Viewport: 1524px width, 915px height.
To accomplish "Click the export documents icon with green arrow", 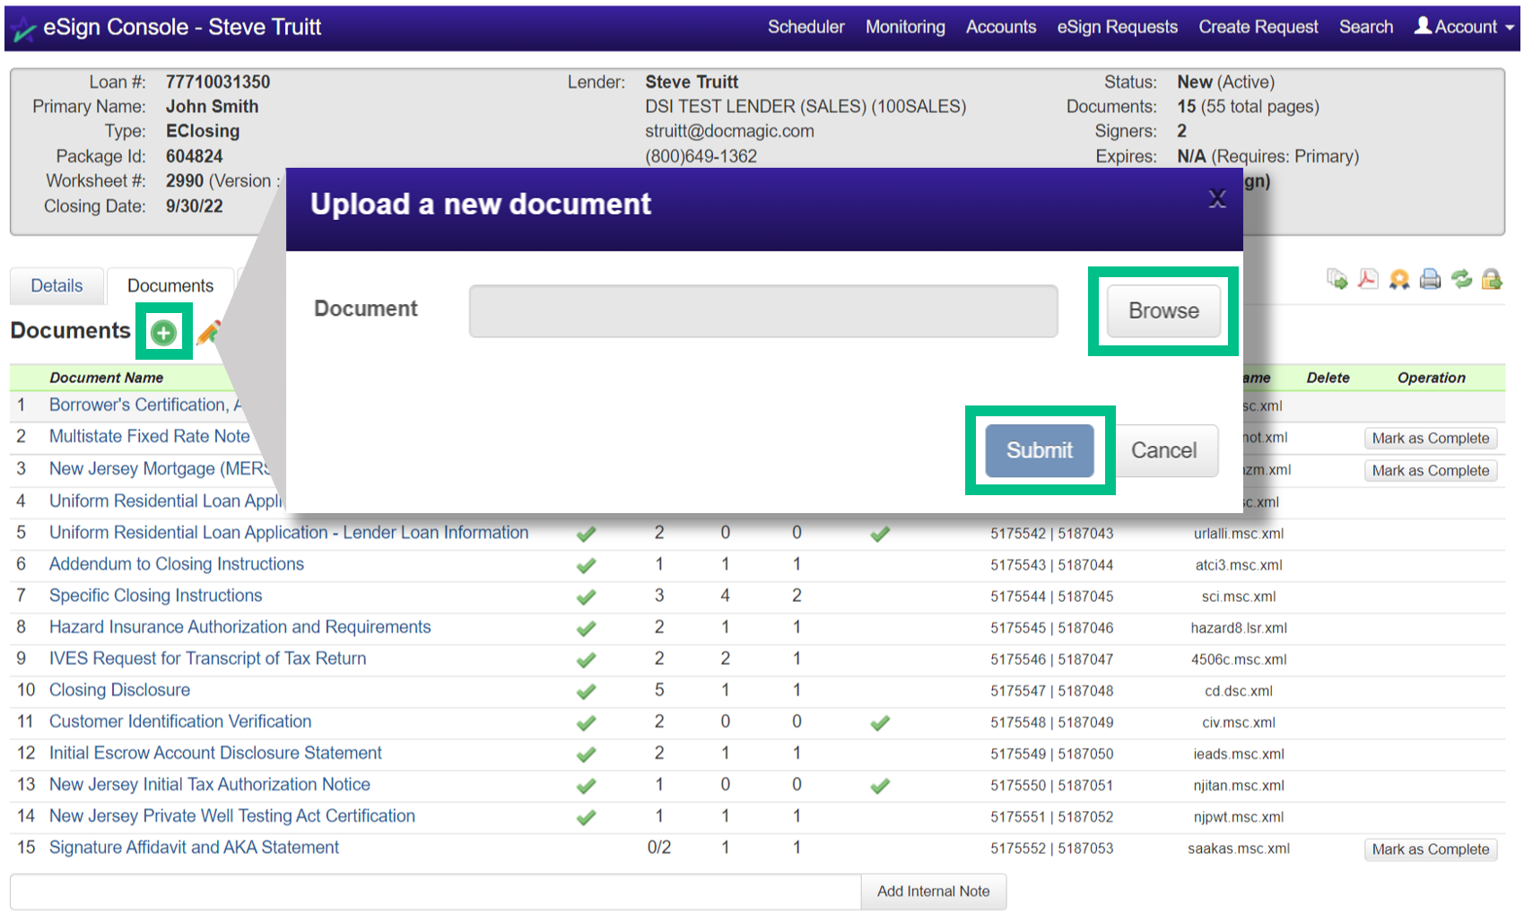I will point(1337,279).
